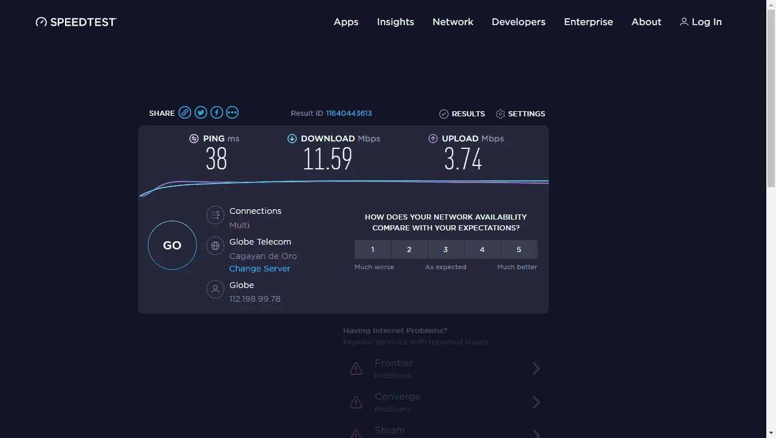This screenshot has height=438, width=776.
Task: Share result on Twitter
Action: [201, 112]
